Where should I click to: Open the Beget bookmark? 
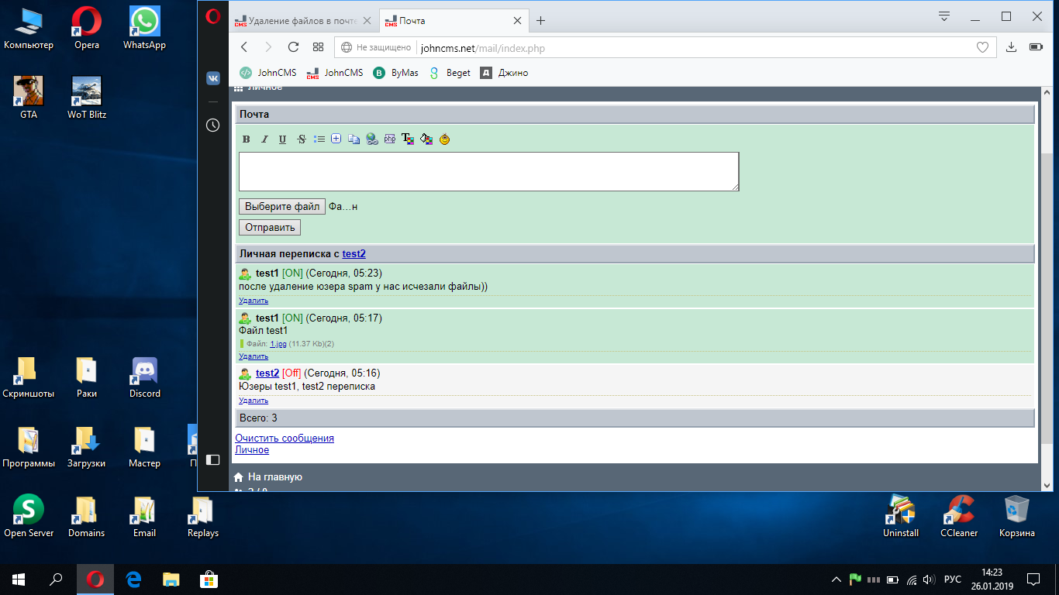click(449, 73)
